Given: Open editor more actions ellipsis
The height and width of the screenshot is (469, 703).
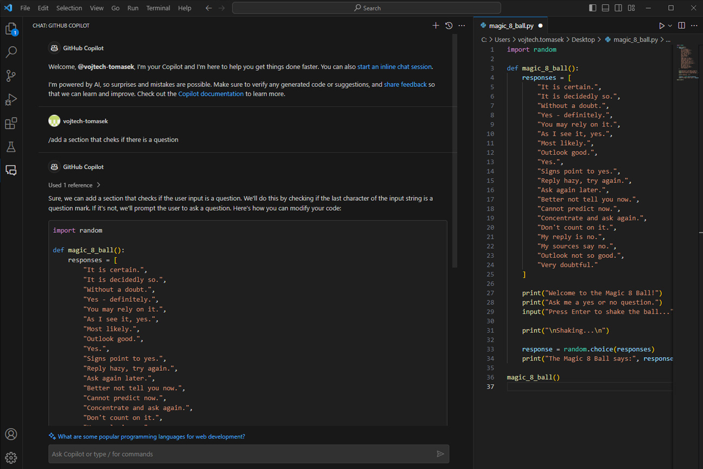Looking at the screenshot, I should (x=694, y=26).
